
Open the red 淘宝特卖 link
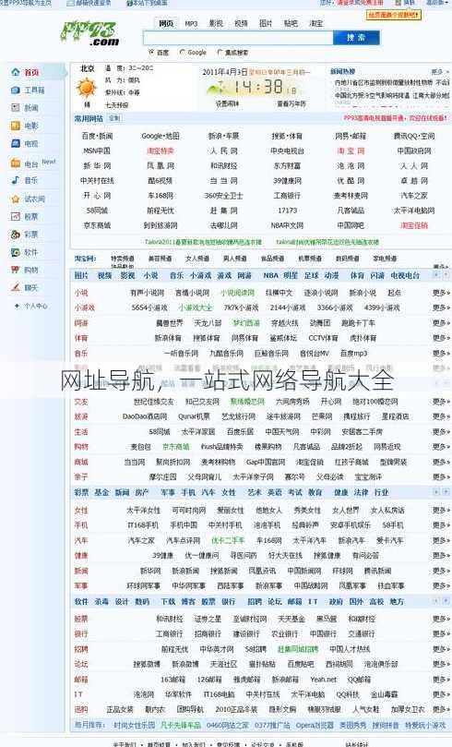coord(161,151)
